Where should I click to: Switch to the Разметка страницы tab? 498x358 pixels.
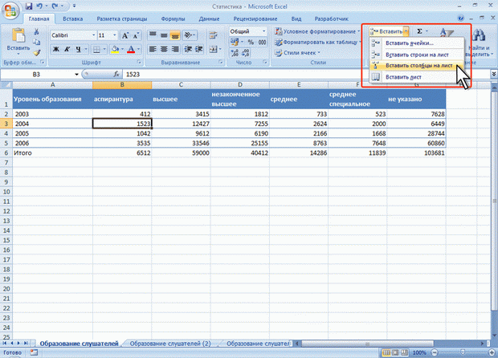(x=122, y=18)
